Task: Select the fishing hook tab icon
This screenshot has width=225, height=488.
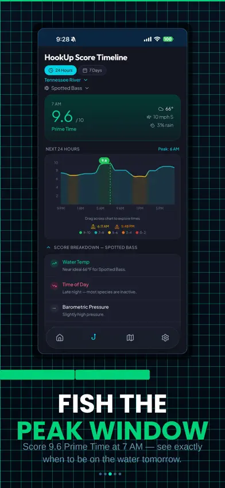Action: click(93, 338)
